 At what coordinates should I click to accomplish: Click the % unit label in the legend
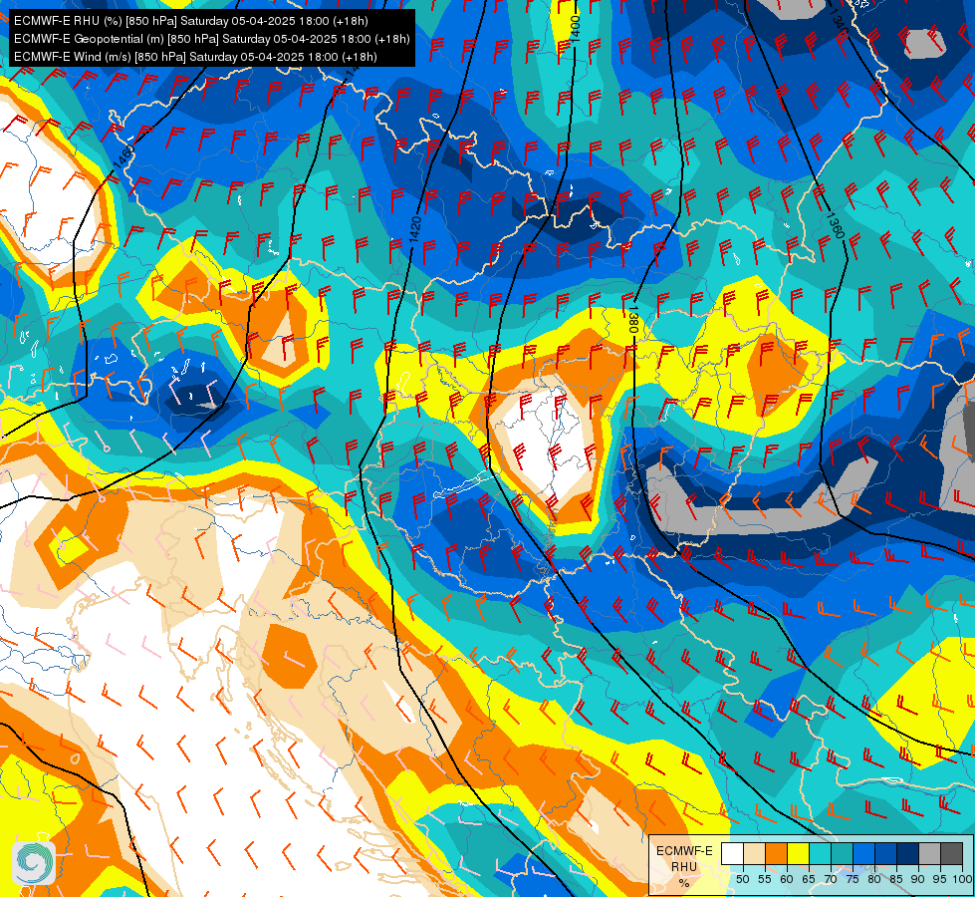point(684,883)
